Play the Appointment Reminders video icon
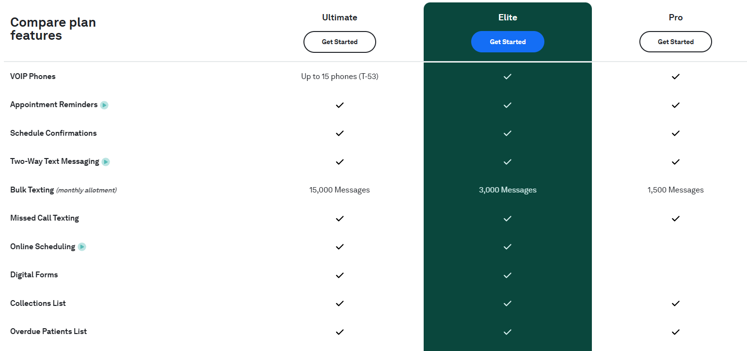747x351 pixels. (104, 105)
